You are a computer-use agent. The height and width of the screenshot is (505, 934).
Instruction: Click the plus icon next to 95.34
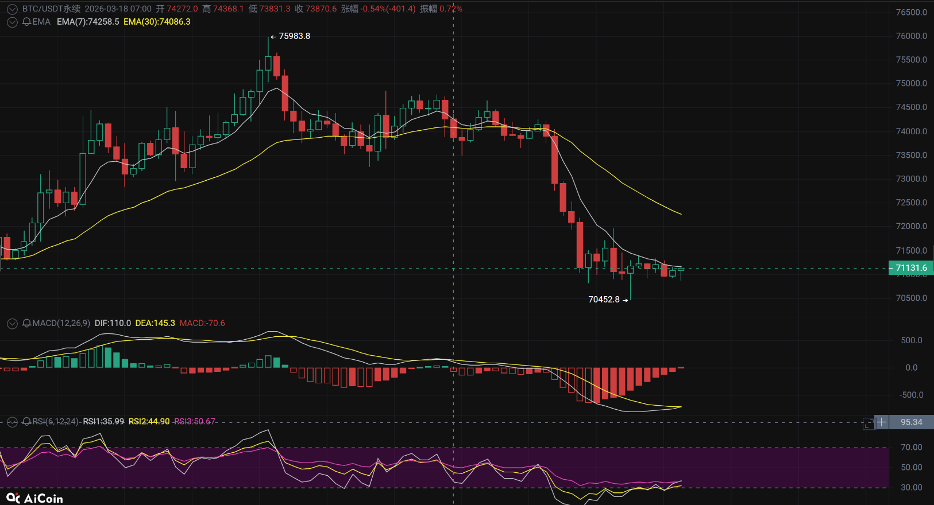pos(882,422)
